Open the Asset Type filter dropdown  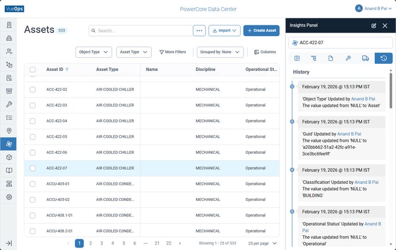coord(134,52)
